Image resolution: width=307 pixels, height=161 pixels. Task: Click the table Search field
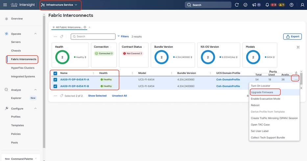coord(93,37)
